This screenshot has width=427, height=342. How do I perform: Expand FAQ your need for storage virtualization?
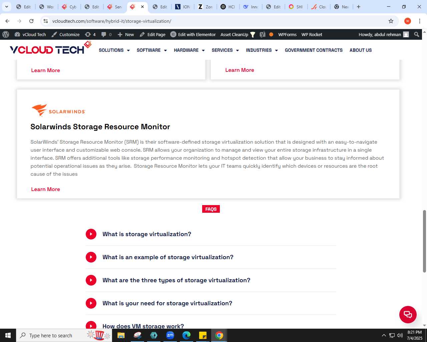[x=211, y=303]
